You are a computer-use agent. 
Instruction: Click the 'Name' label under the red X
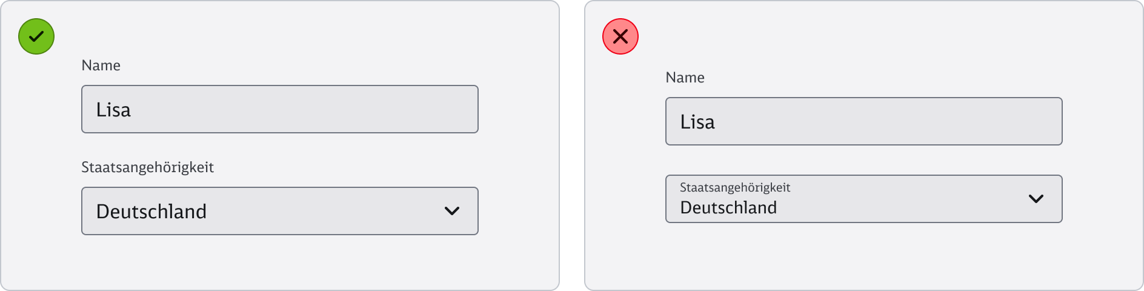pyautogui.click(x=685, y=78)
